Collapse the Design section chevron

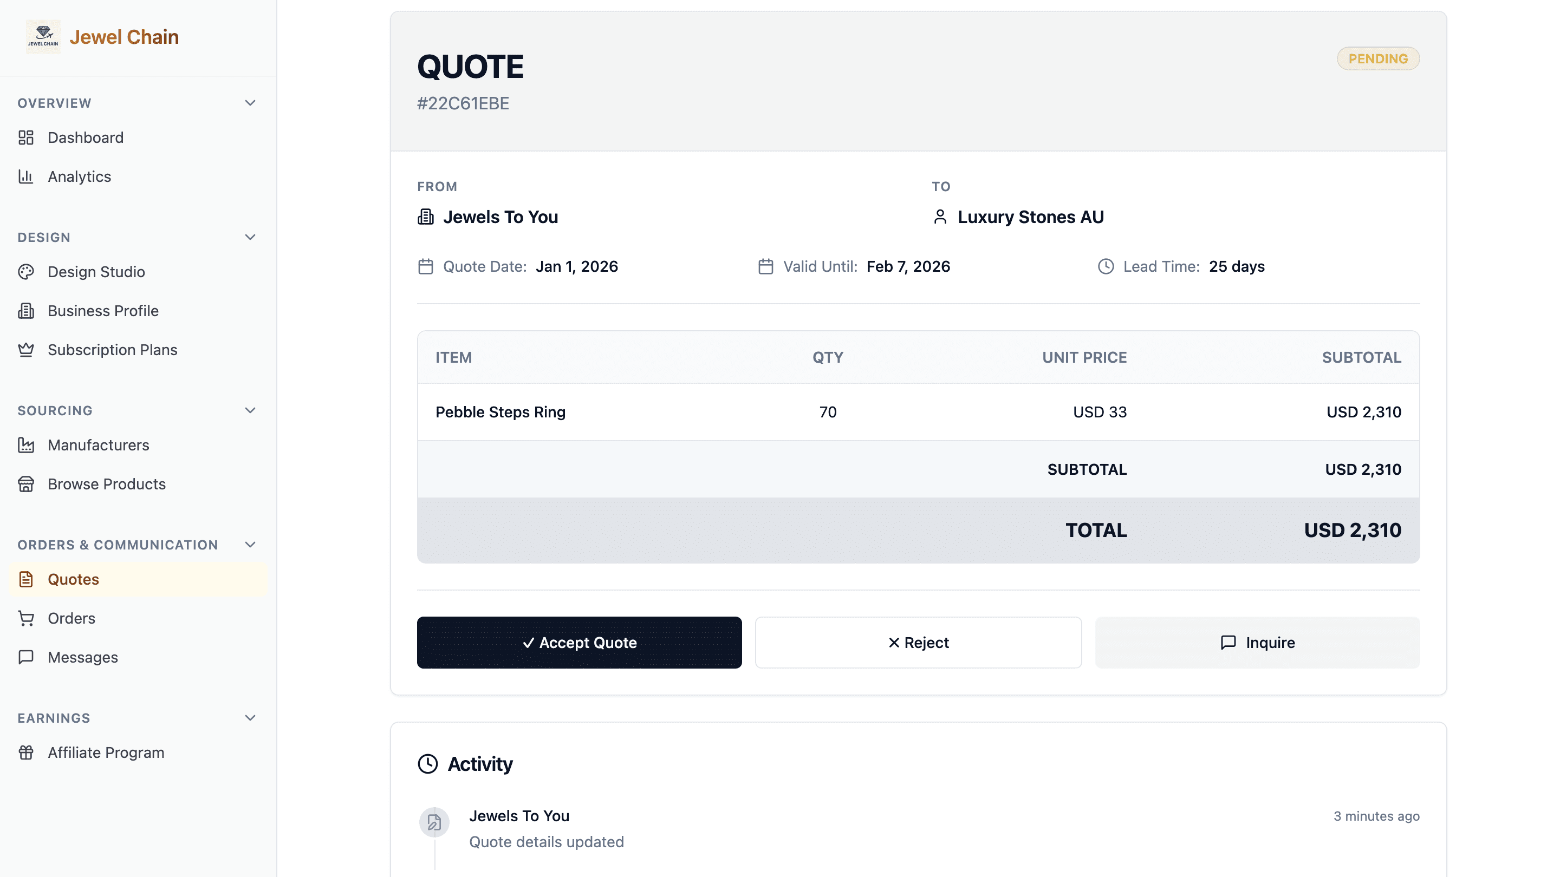[250, 237]
